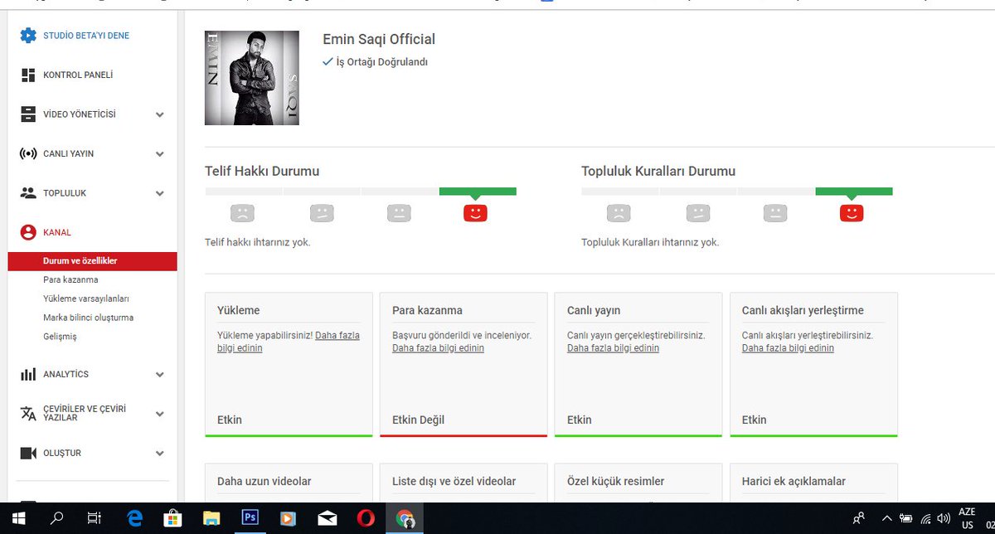The image size is (995, 534).
Task: Open Kontrol Paneli dashboard icon
Action: [28, 75]
